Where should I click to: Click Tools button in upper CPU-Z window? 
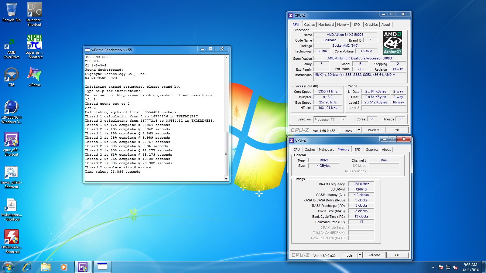pos(348,130)
